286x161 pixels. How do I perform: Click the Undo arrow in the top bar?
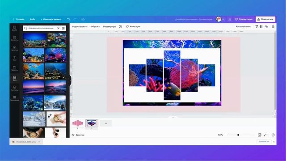point(68,19)
